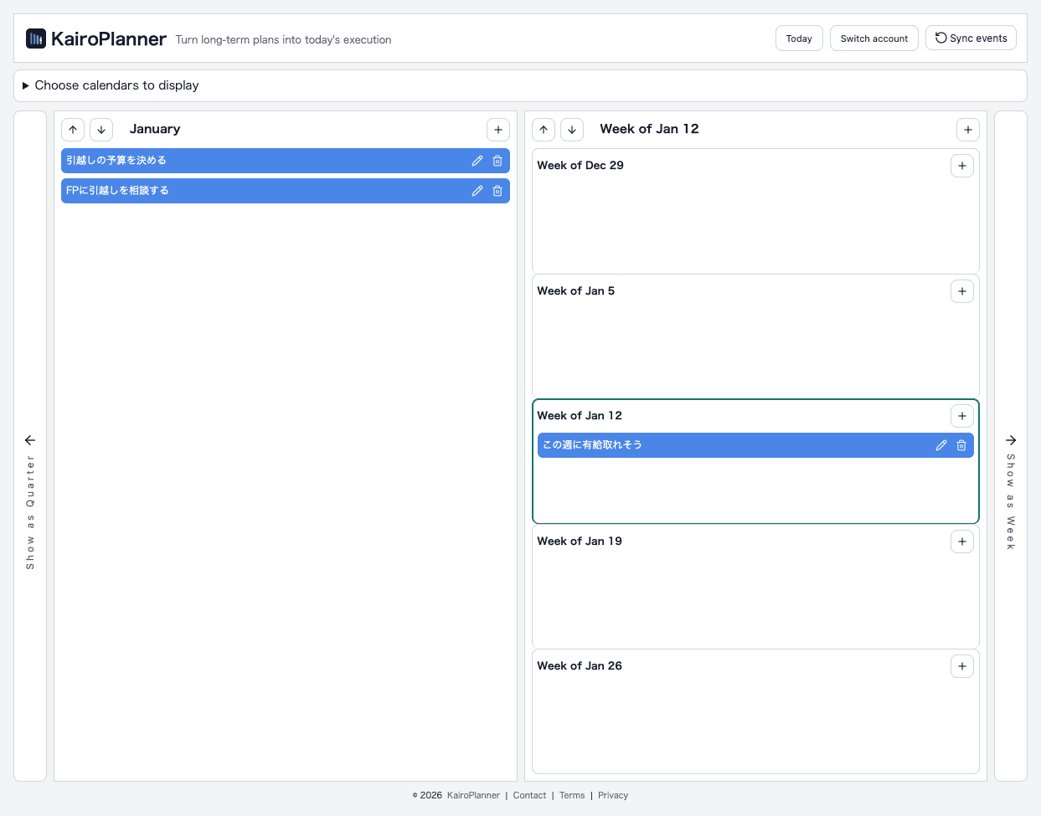Image resolution: width=1041 pixels, height=816 pixels.
Task: Open the Privacy link in footer
Action: point(612,795)
